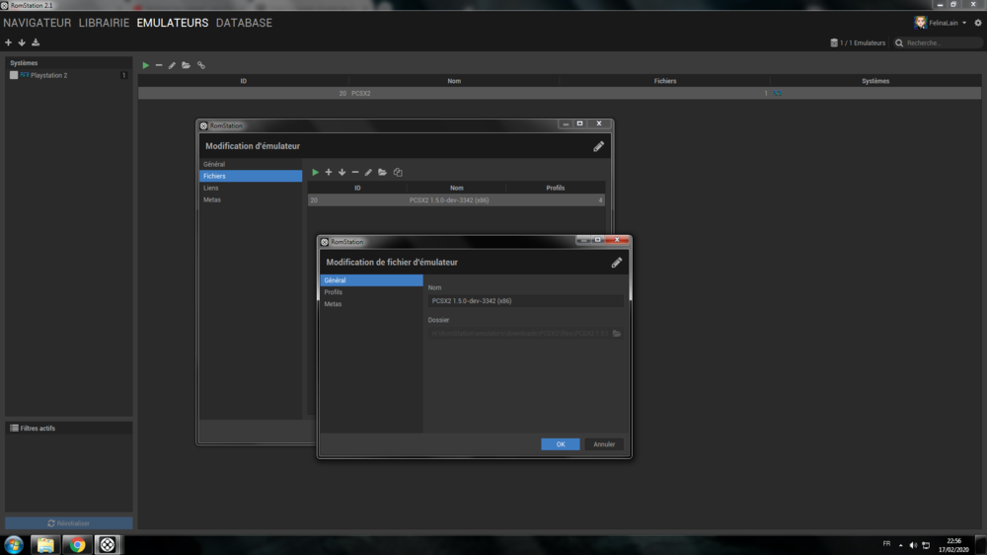Click the FelinaLain avatar picture
987x555 pixels.
click(x=920, y=23)
